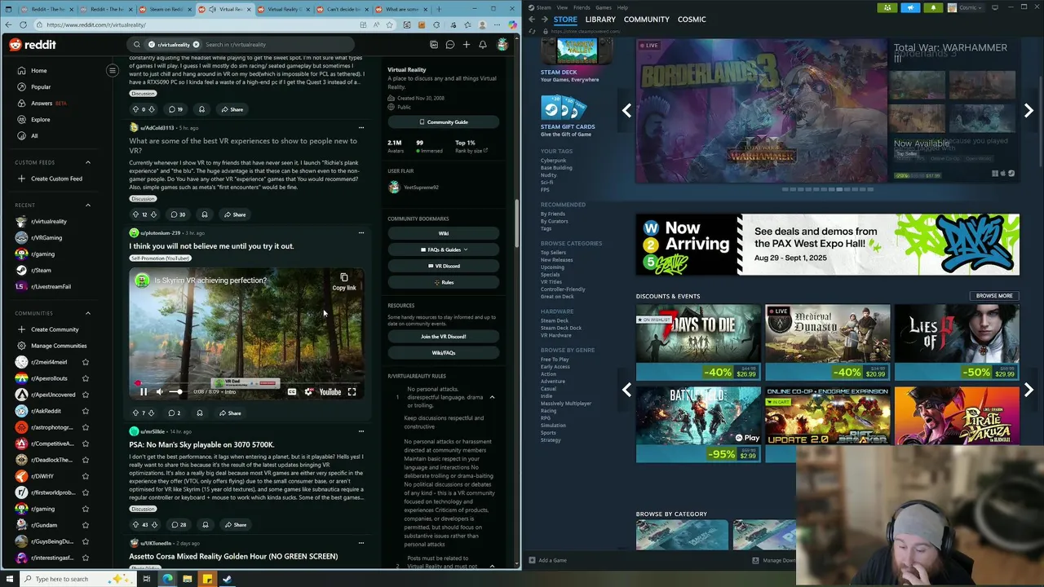This screenshot has width=1044, height=587.
Task: Collapse the Recent section
Action: point(88,205)
